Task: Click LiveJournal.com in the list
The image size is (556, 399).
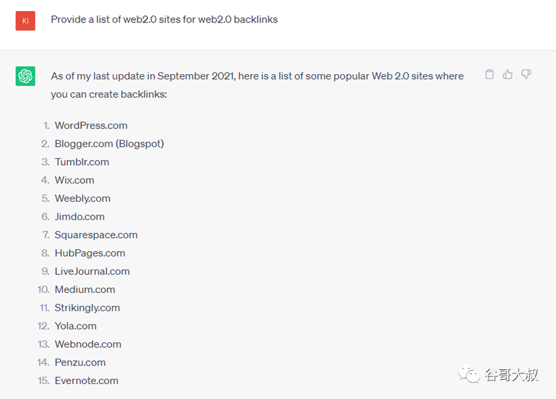Action: pyautogui.click(x=92, y=271)
